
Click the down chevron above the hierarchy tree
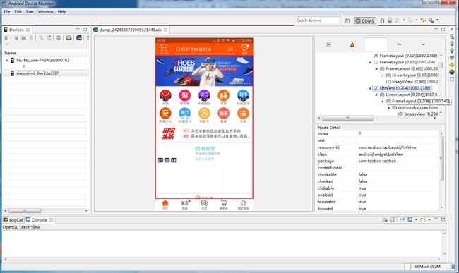click(423, 44)
